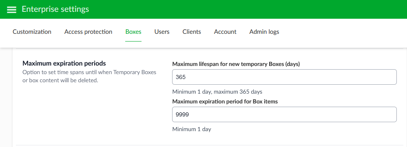This screenshot has width=407, height=147.
Task: Open the hamburger navigation menu
Action: [x=12, y=10]
